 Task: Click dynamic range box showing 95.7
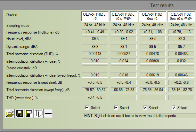pyautogui.click(x=181, y=47)
